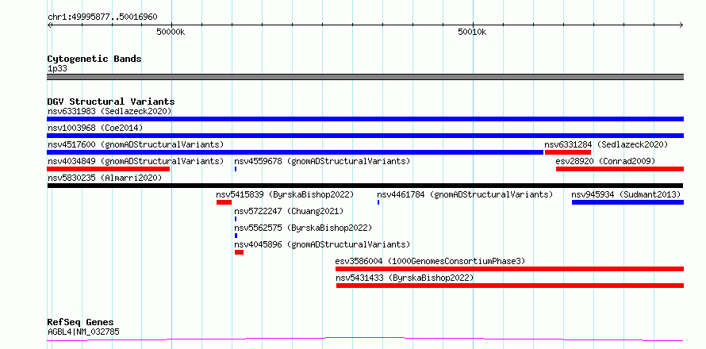Click the nsv5431433 (ByrskaBishop2022) label
This screenshot has height=349, width=706.
[405, 278]
